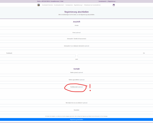
Task: Open the Freilaufareal menu item
Action: click(x=92, y=5)
